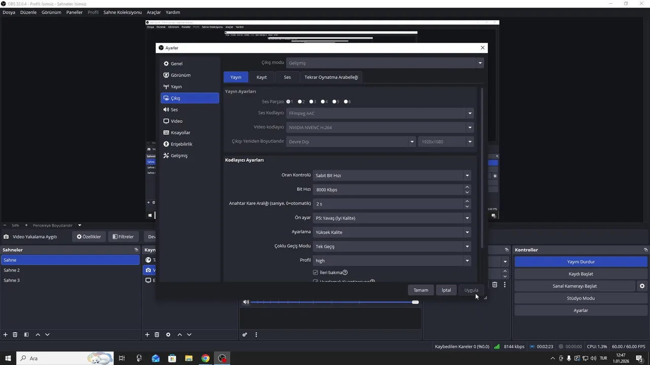This screenshot has width=650, height=365.
Task: Open source Filtreler button
Action: coord(123,237)
